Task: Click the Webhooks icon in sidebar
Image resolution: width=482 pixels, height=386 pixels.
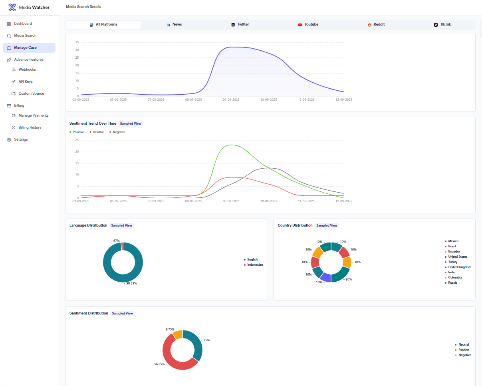Action: pyautogui.click(x=14, y=70)
